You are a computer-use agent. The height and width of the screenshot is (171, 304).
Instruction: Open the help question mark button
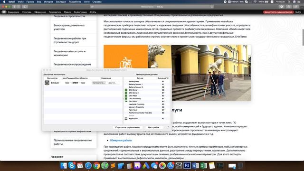click(168, 127)
